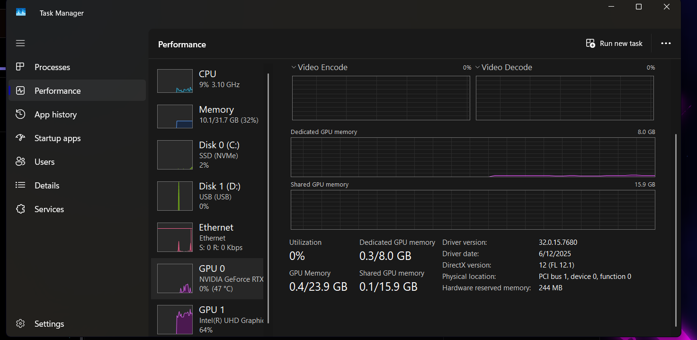Select GPU 1 Intel UHD Graphics
The height and width of the screenshot is (340, 697).
tap(208, 319)
